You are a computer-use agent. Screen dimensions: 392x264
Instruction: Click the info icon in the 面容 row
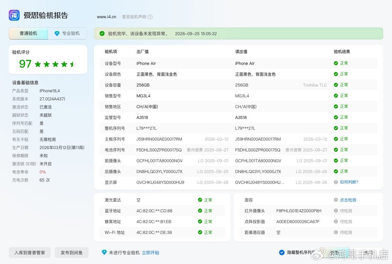336,200
